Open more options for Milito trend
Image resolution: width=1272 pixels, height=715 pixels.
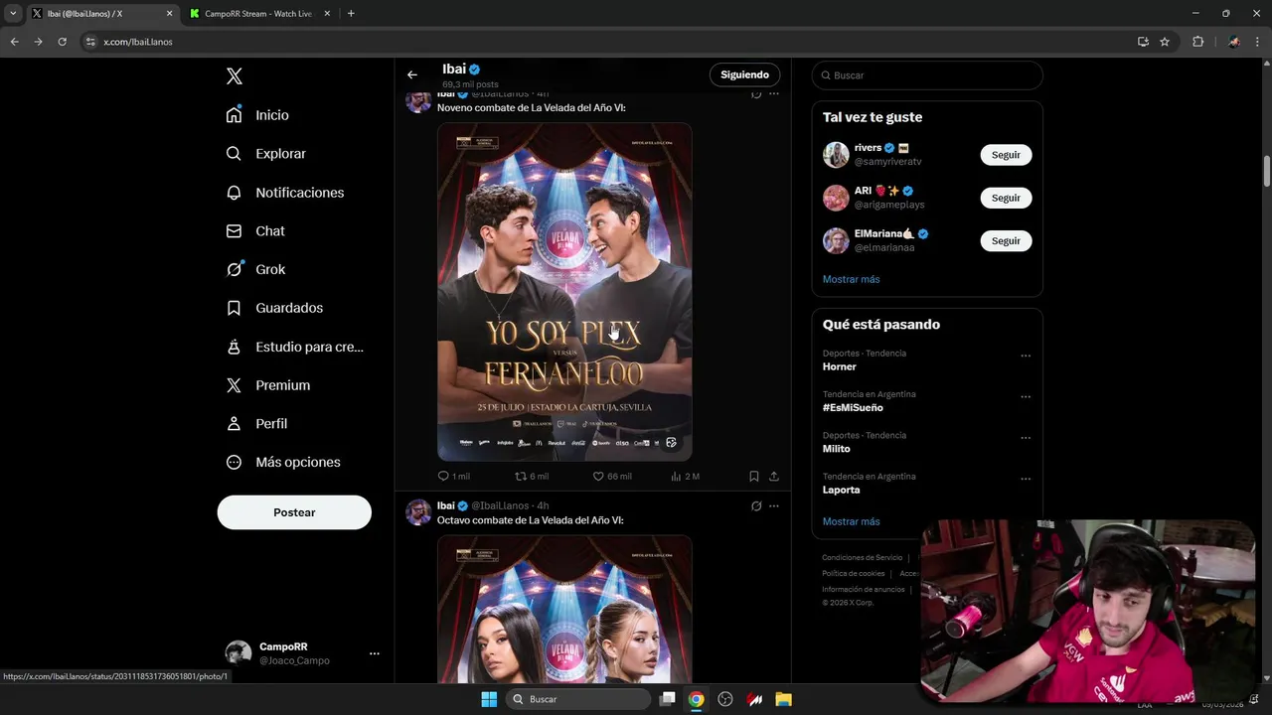pos(1026,438)
